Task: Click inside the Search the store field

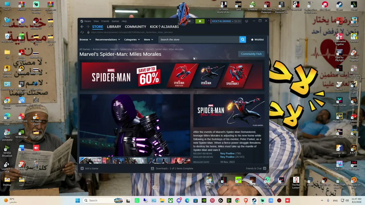Action: tap(199, 40)
